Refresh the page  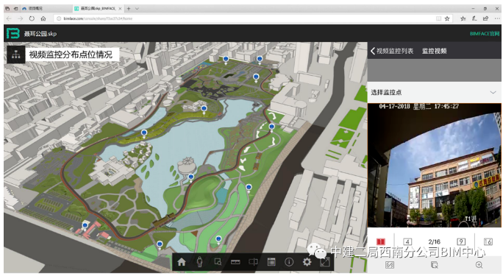[32, 18]
